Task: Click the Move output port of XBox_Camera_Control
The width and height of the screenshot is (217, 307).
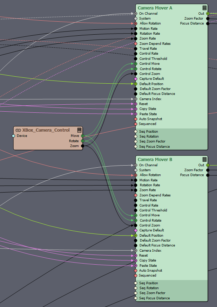Action: 82,136
